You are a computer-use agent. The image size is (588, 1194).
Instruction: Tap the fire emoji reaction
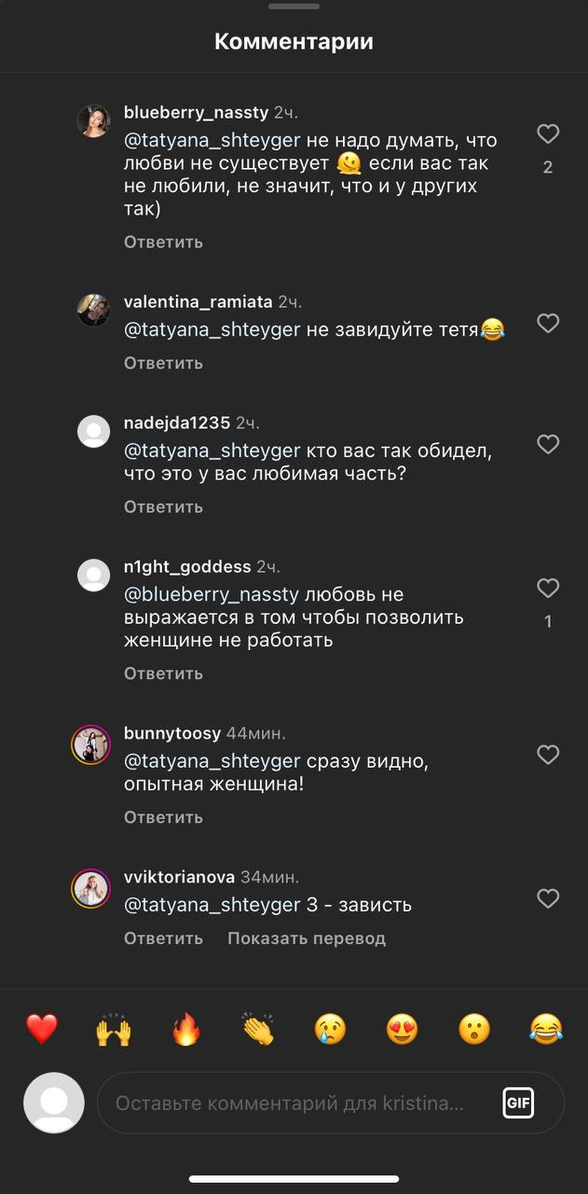click(186, 1030)
